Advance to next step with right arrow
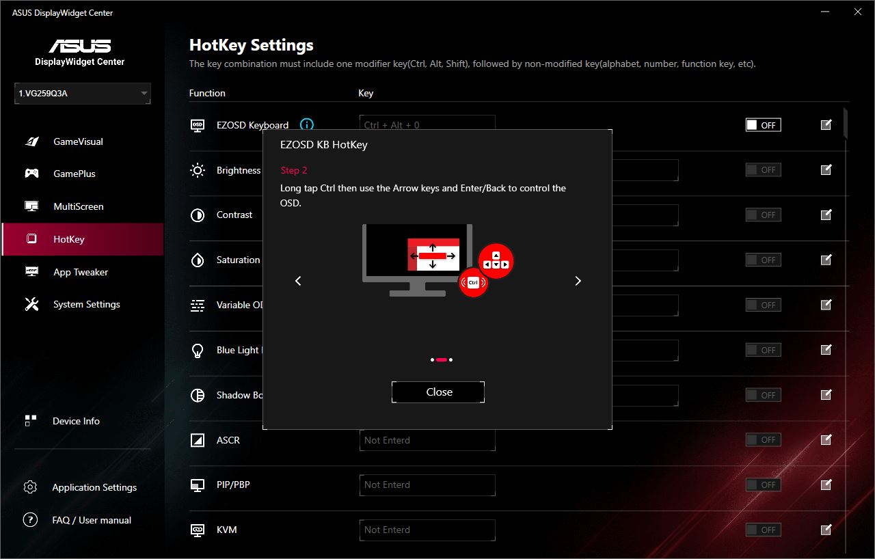The image size is (875, 559). point(578,281)
